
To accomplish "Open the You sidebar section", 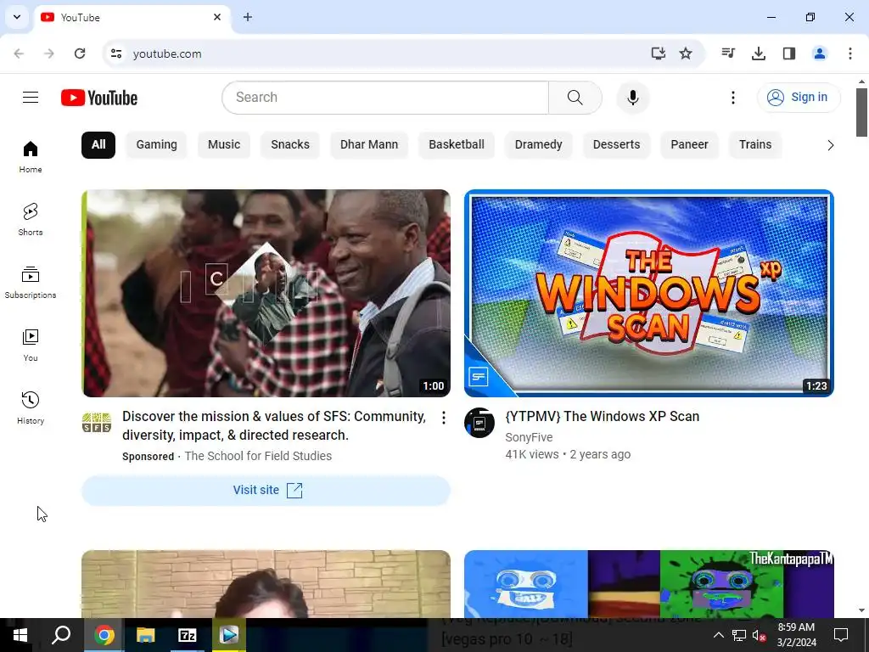I will pyautogui.click(x=31, y=345).
